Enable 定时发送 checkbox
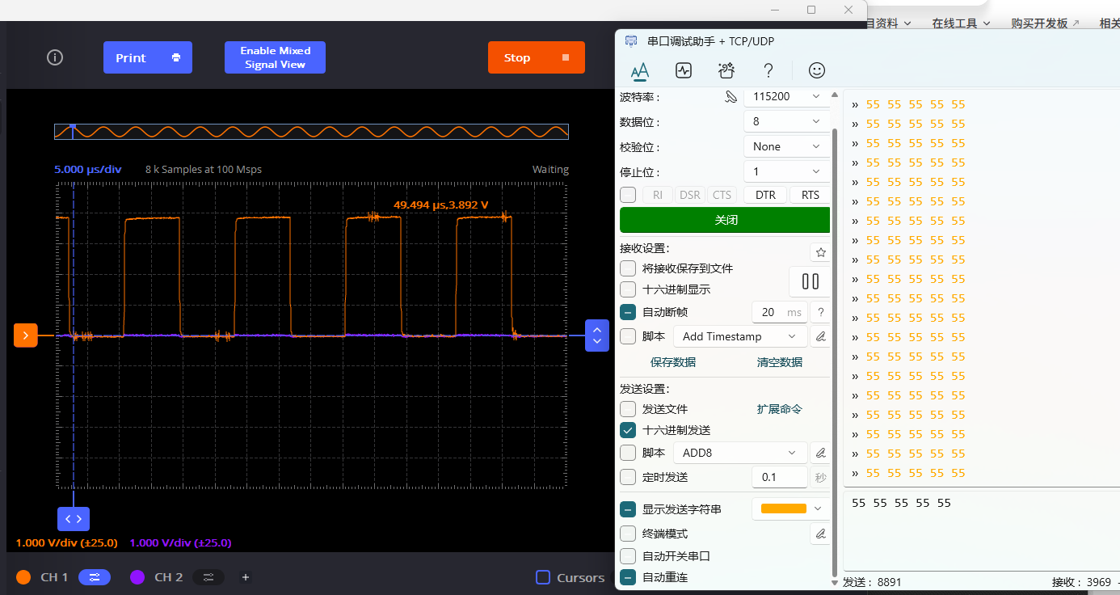The height and width of the screenshot is (595, 1120). coord(628,477)
